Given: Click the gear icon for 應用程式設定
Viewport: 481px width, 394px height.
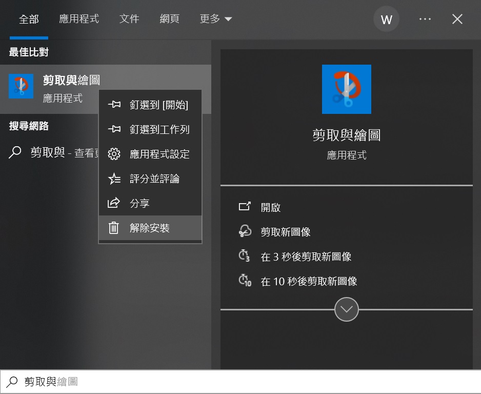Looking at the screenshot, I should (x=114, y=154).
